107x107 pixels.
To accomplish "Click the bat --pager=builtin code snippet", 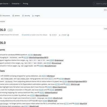I will pyautogui.click(x=27, y=66).
